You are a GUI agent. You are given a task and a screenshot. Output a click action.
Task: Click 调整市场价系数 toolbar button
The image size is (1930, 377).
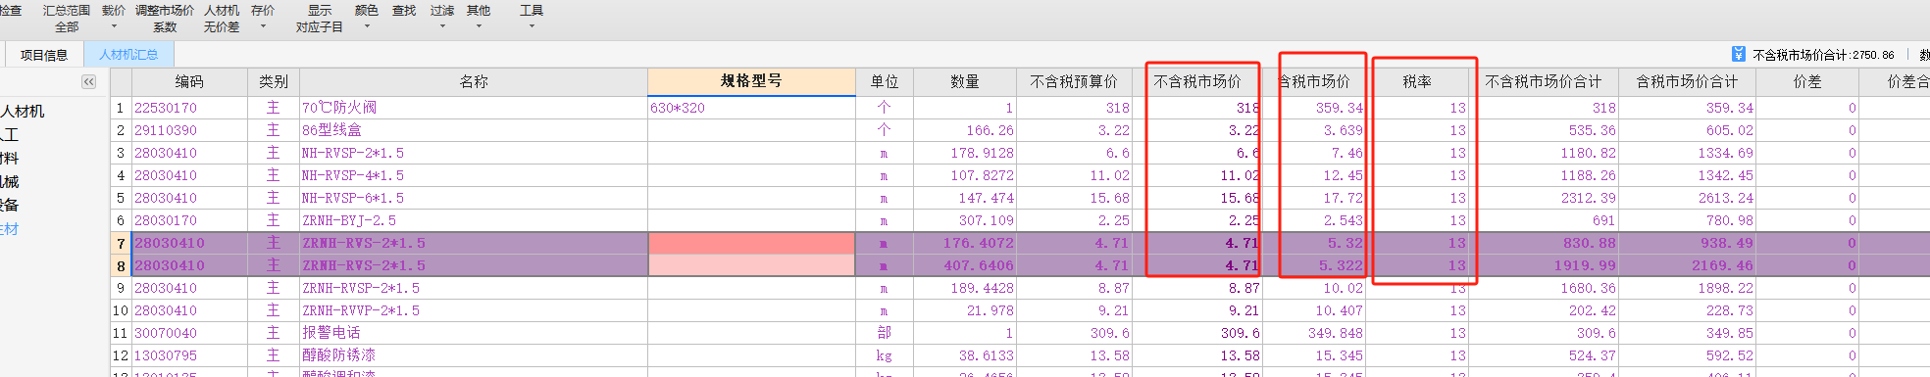click(165, 19)
